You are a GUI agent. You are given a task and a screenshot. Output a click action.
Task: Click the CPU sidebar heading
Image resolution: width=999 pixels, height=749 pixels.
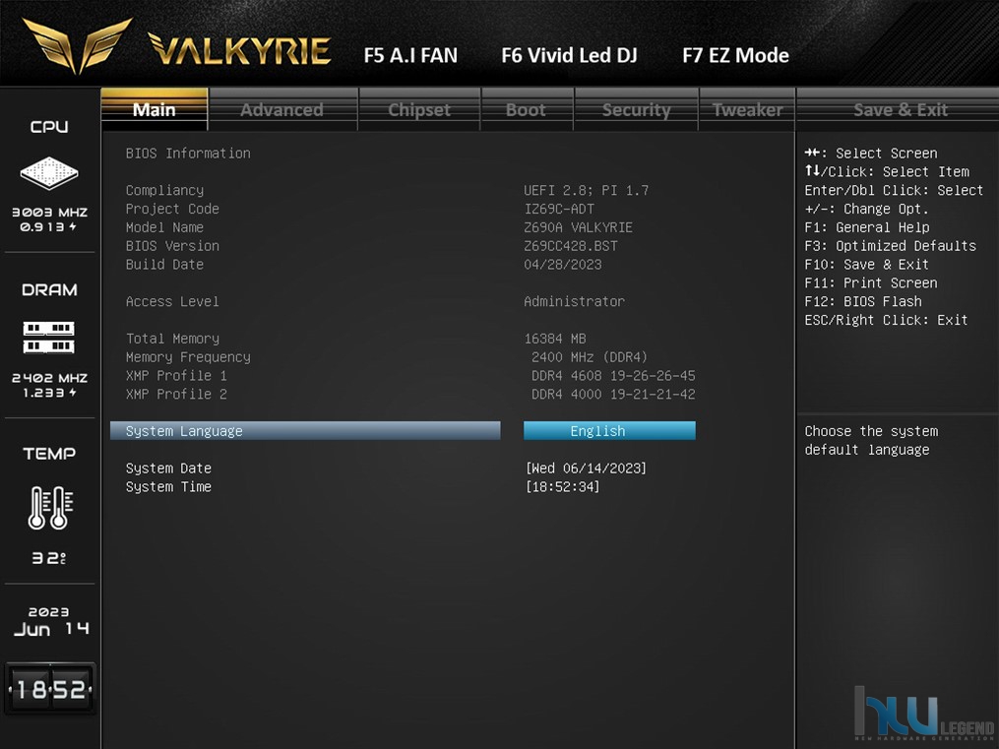tap(49, 127)
